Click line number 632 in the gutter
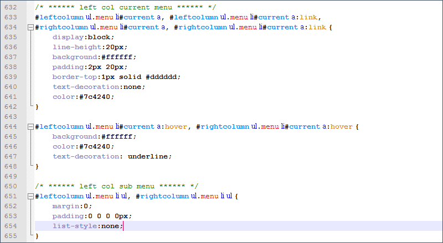443x243 pixels. (x=10, y=7)
